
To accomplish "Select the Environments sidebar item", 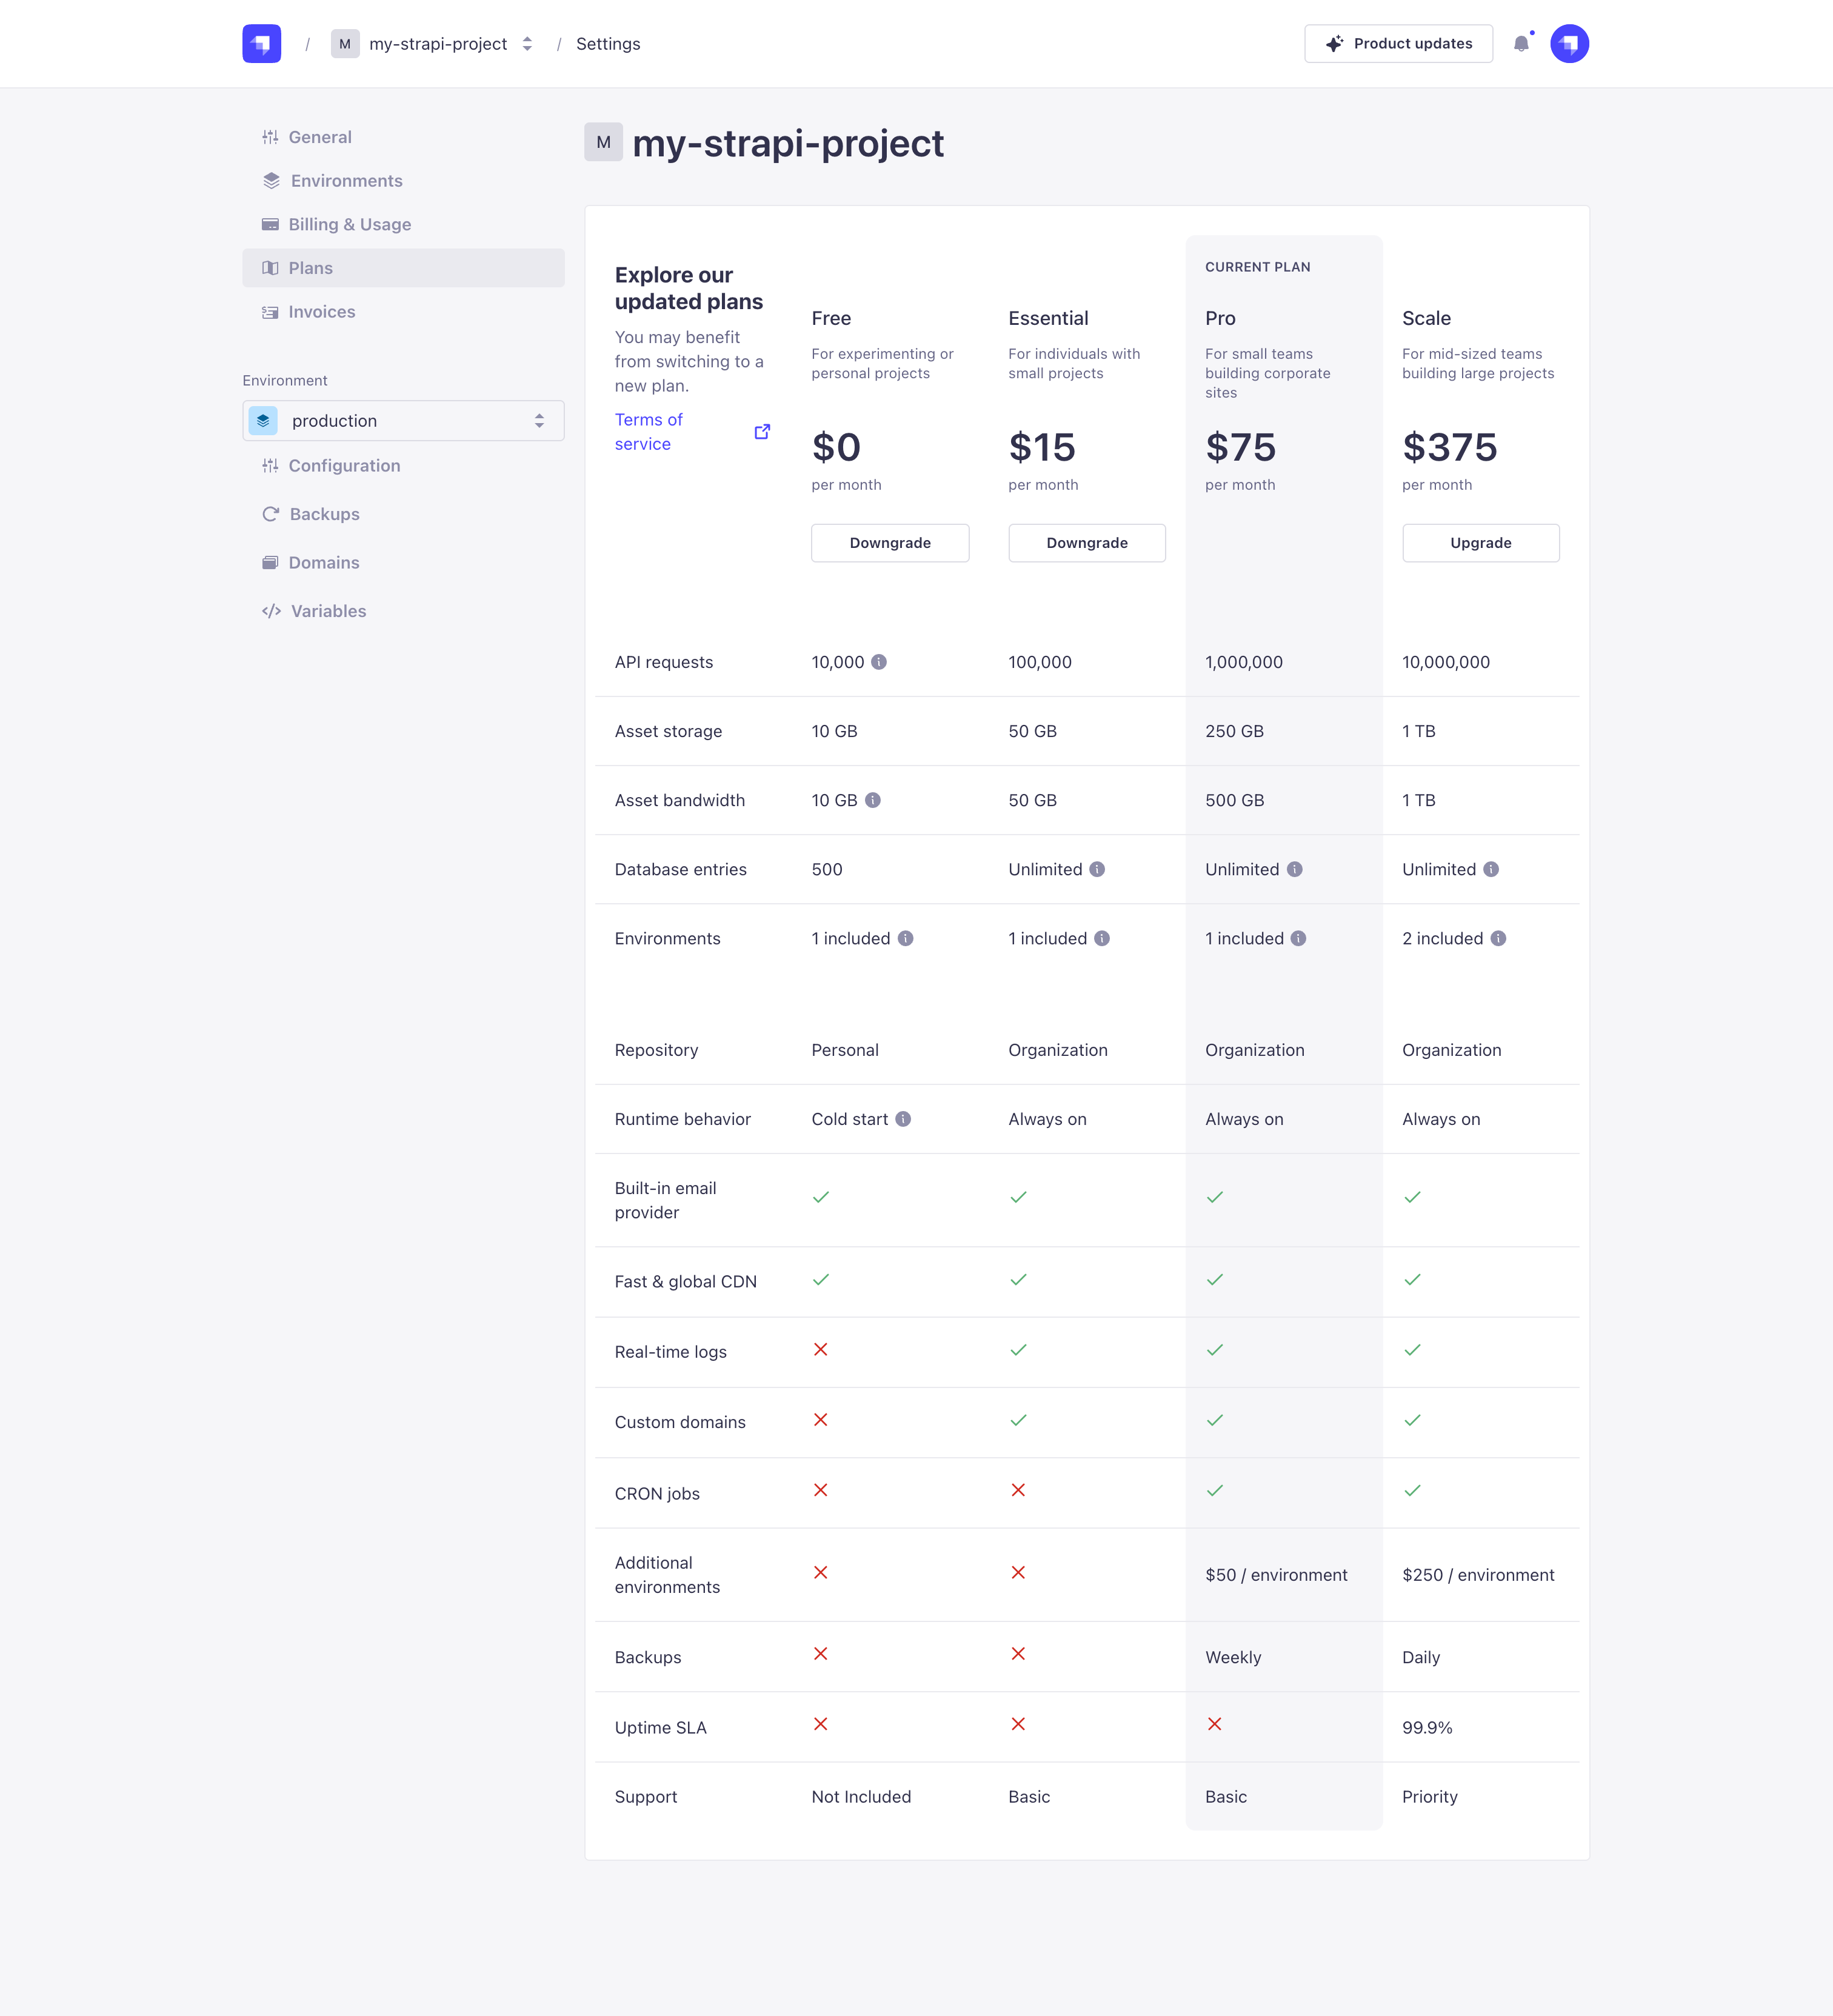I will point(346,181).
